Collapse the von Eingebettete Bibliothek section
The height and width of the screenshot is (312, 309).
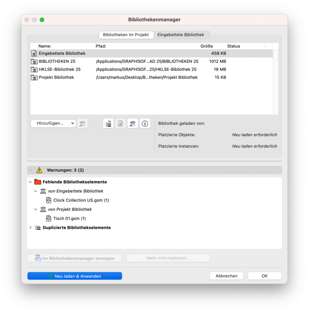click(x=35, y=191)
